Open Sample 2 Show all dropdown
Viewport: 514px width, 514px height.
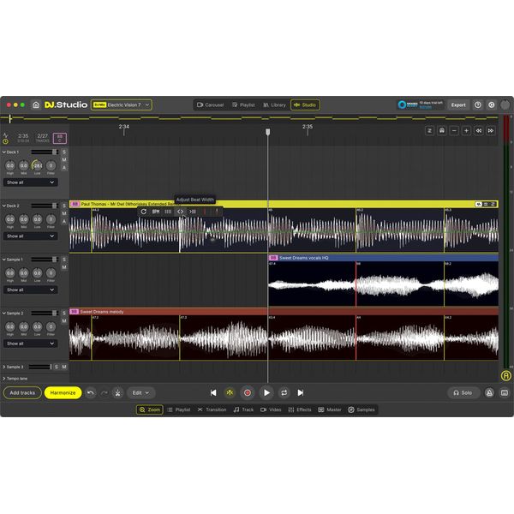[31, 344]
